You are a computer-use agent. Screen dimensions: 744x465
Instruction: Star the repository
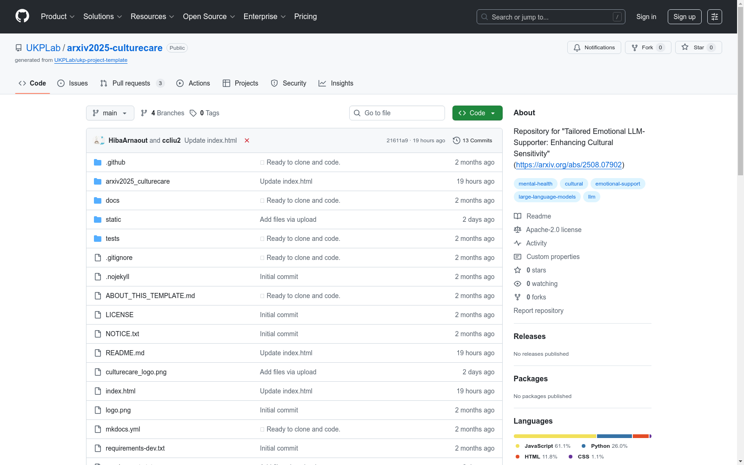(x=698, y=47)
